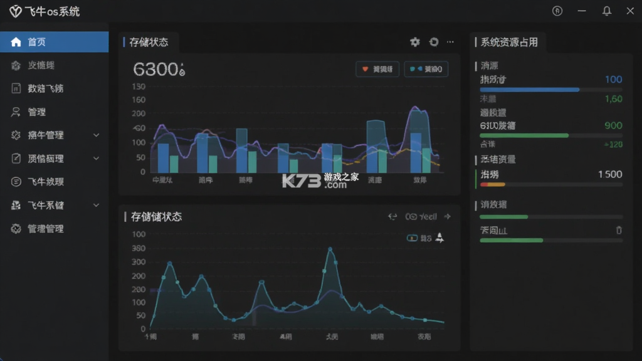Screen dimensions: 642x361
Task: Click the peak point of the line chart
Action: 330,249
